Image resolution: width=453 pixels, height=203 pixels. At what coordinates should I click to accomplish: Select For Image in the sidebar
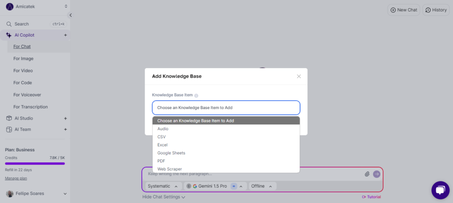coord(23,59)
